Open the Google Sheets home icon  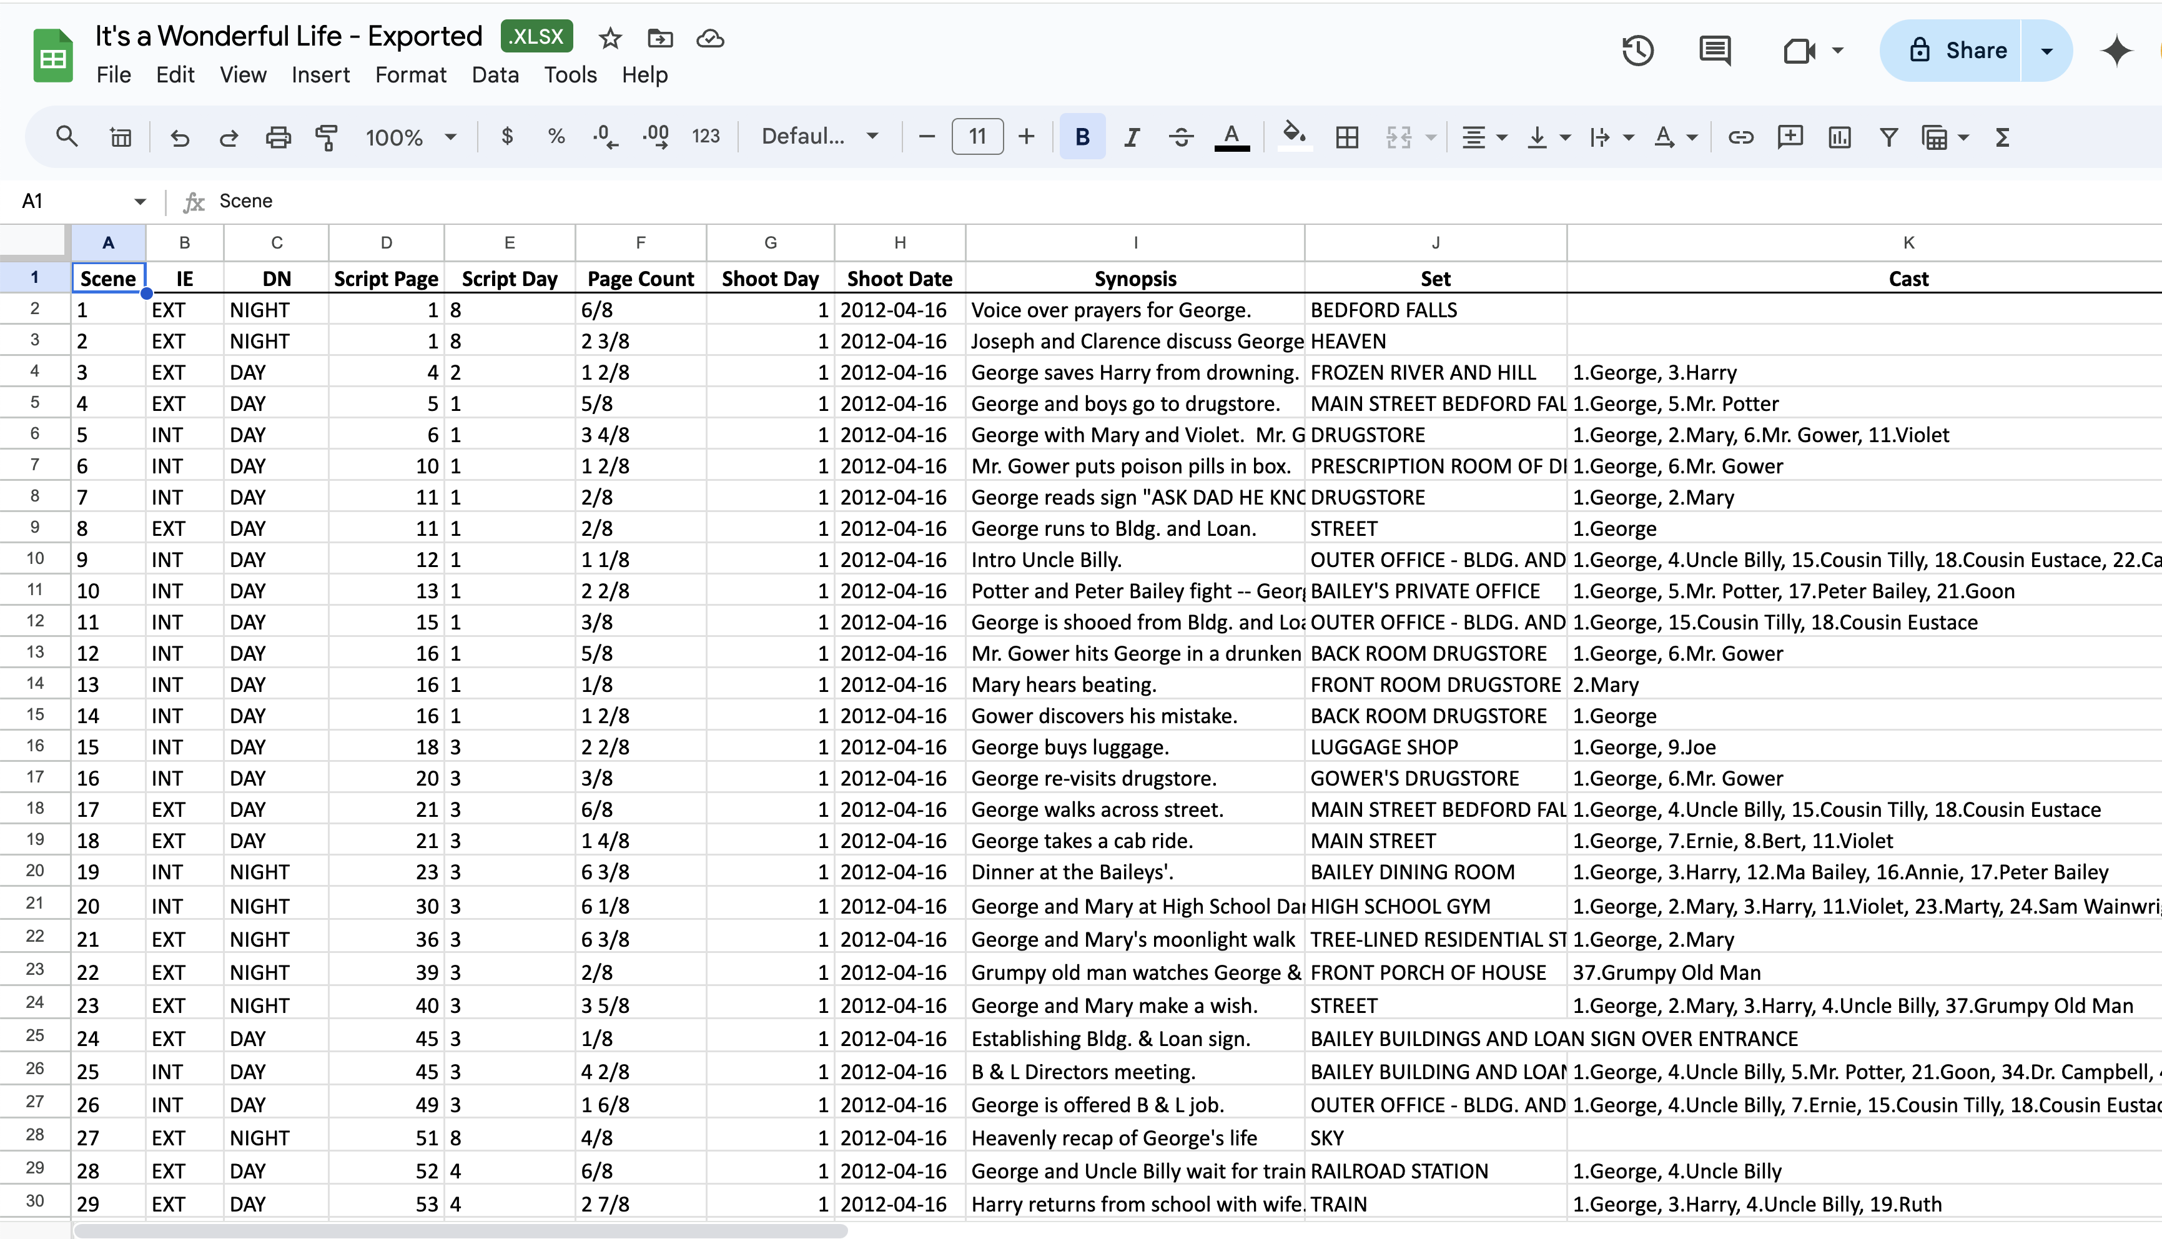52,56
